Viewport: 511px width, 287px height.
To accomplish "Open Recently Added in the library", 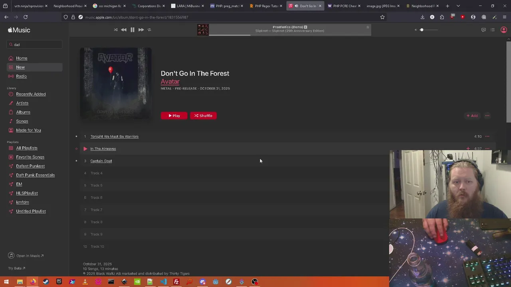I will point(31,94).
